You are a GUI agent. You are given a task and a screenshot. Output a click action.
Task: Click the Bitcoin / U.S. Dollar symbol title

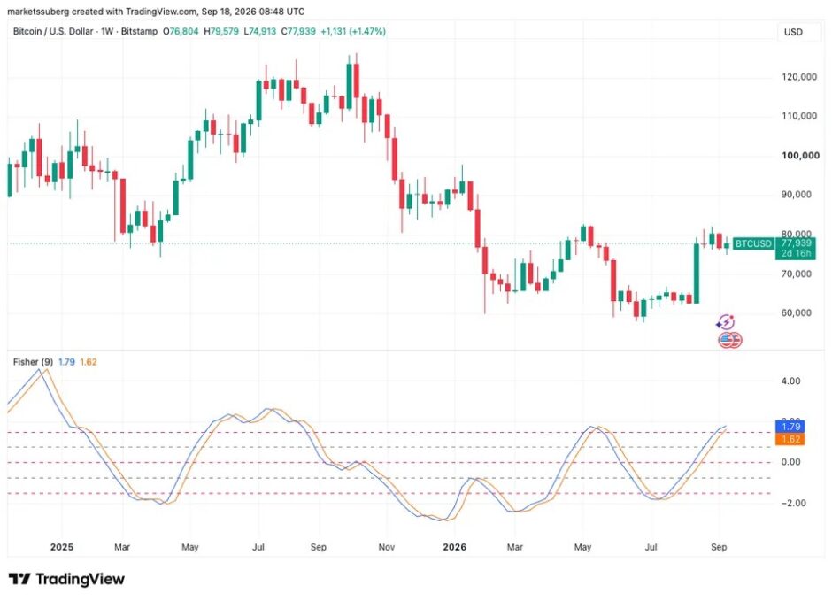(x=54, y=31)
